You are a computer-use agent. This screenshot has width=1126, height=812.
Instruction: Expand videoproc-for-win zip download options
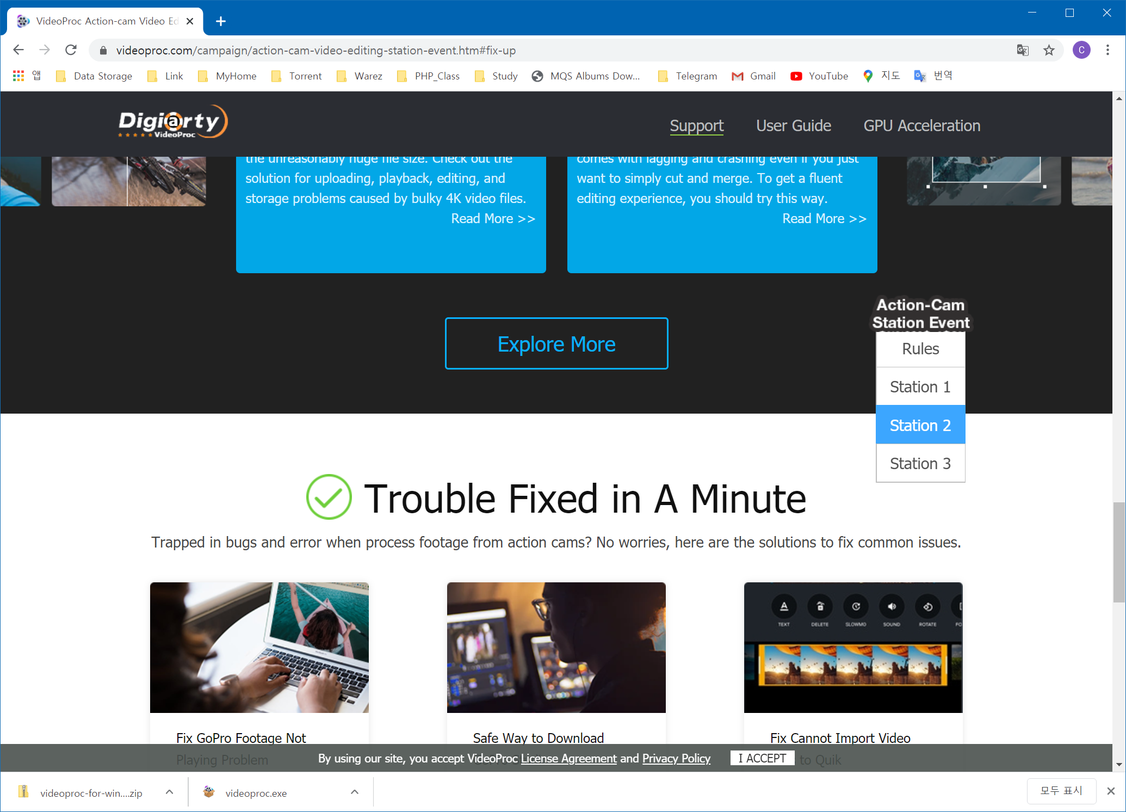point(170,792)
